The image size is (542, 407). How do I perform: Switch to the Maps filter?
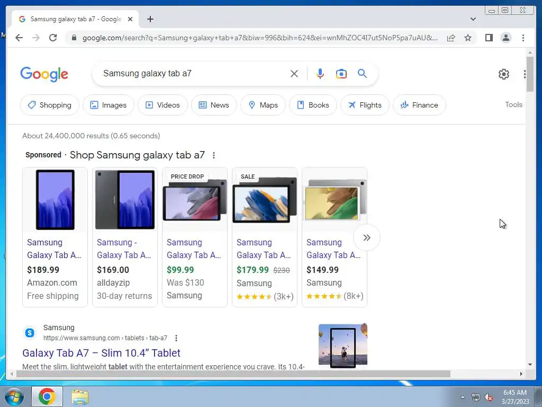tap(263, 105)
